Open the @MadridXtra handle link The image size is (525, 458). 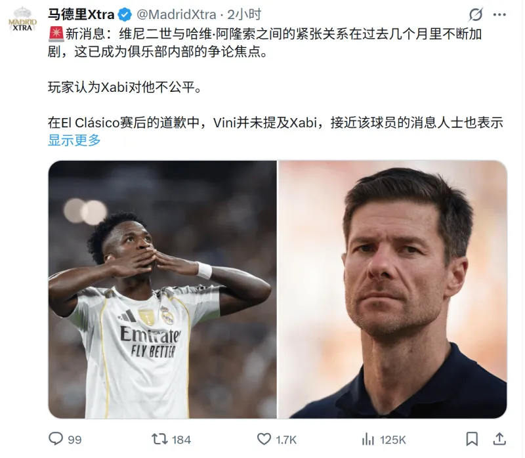[177, 14]
